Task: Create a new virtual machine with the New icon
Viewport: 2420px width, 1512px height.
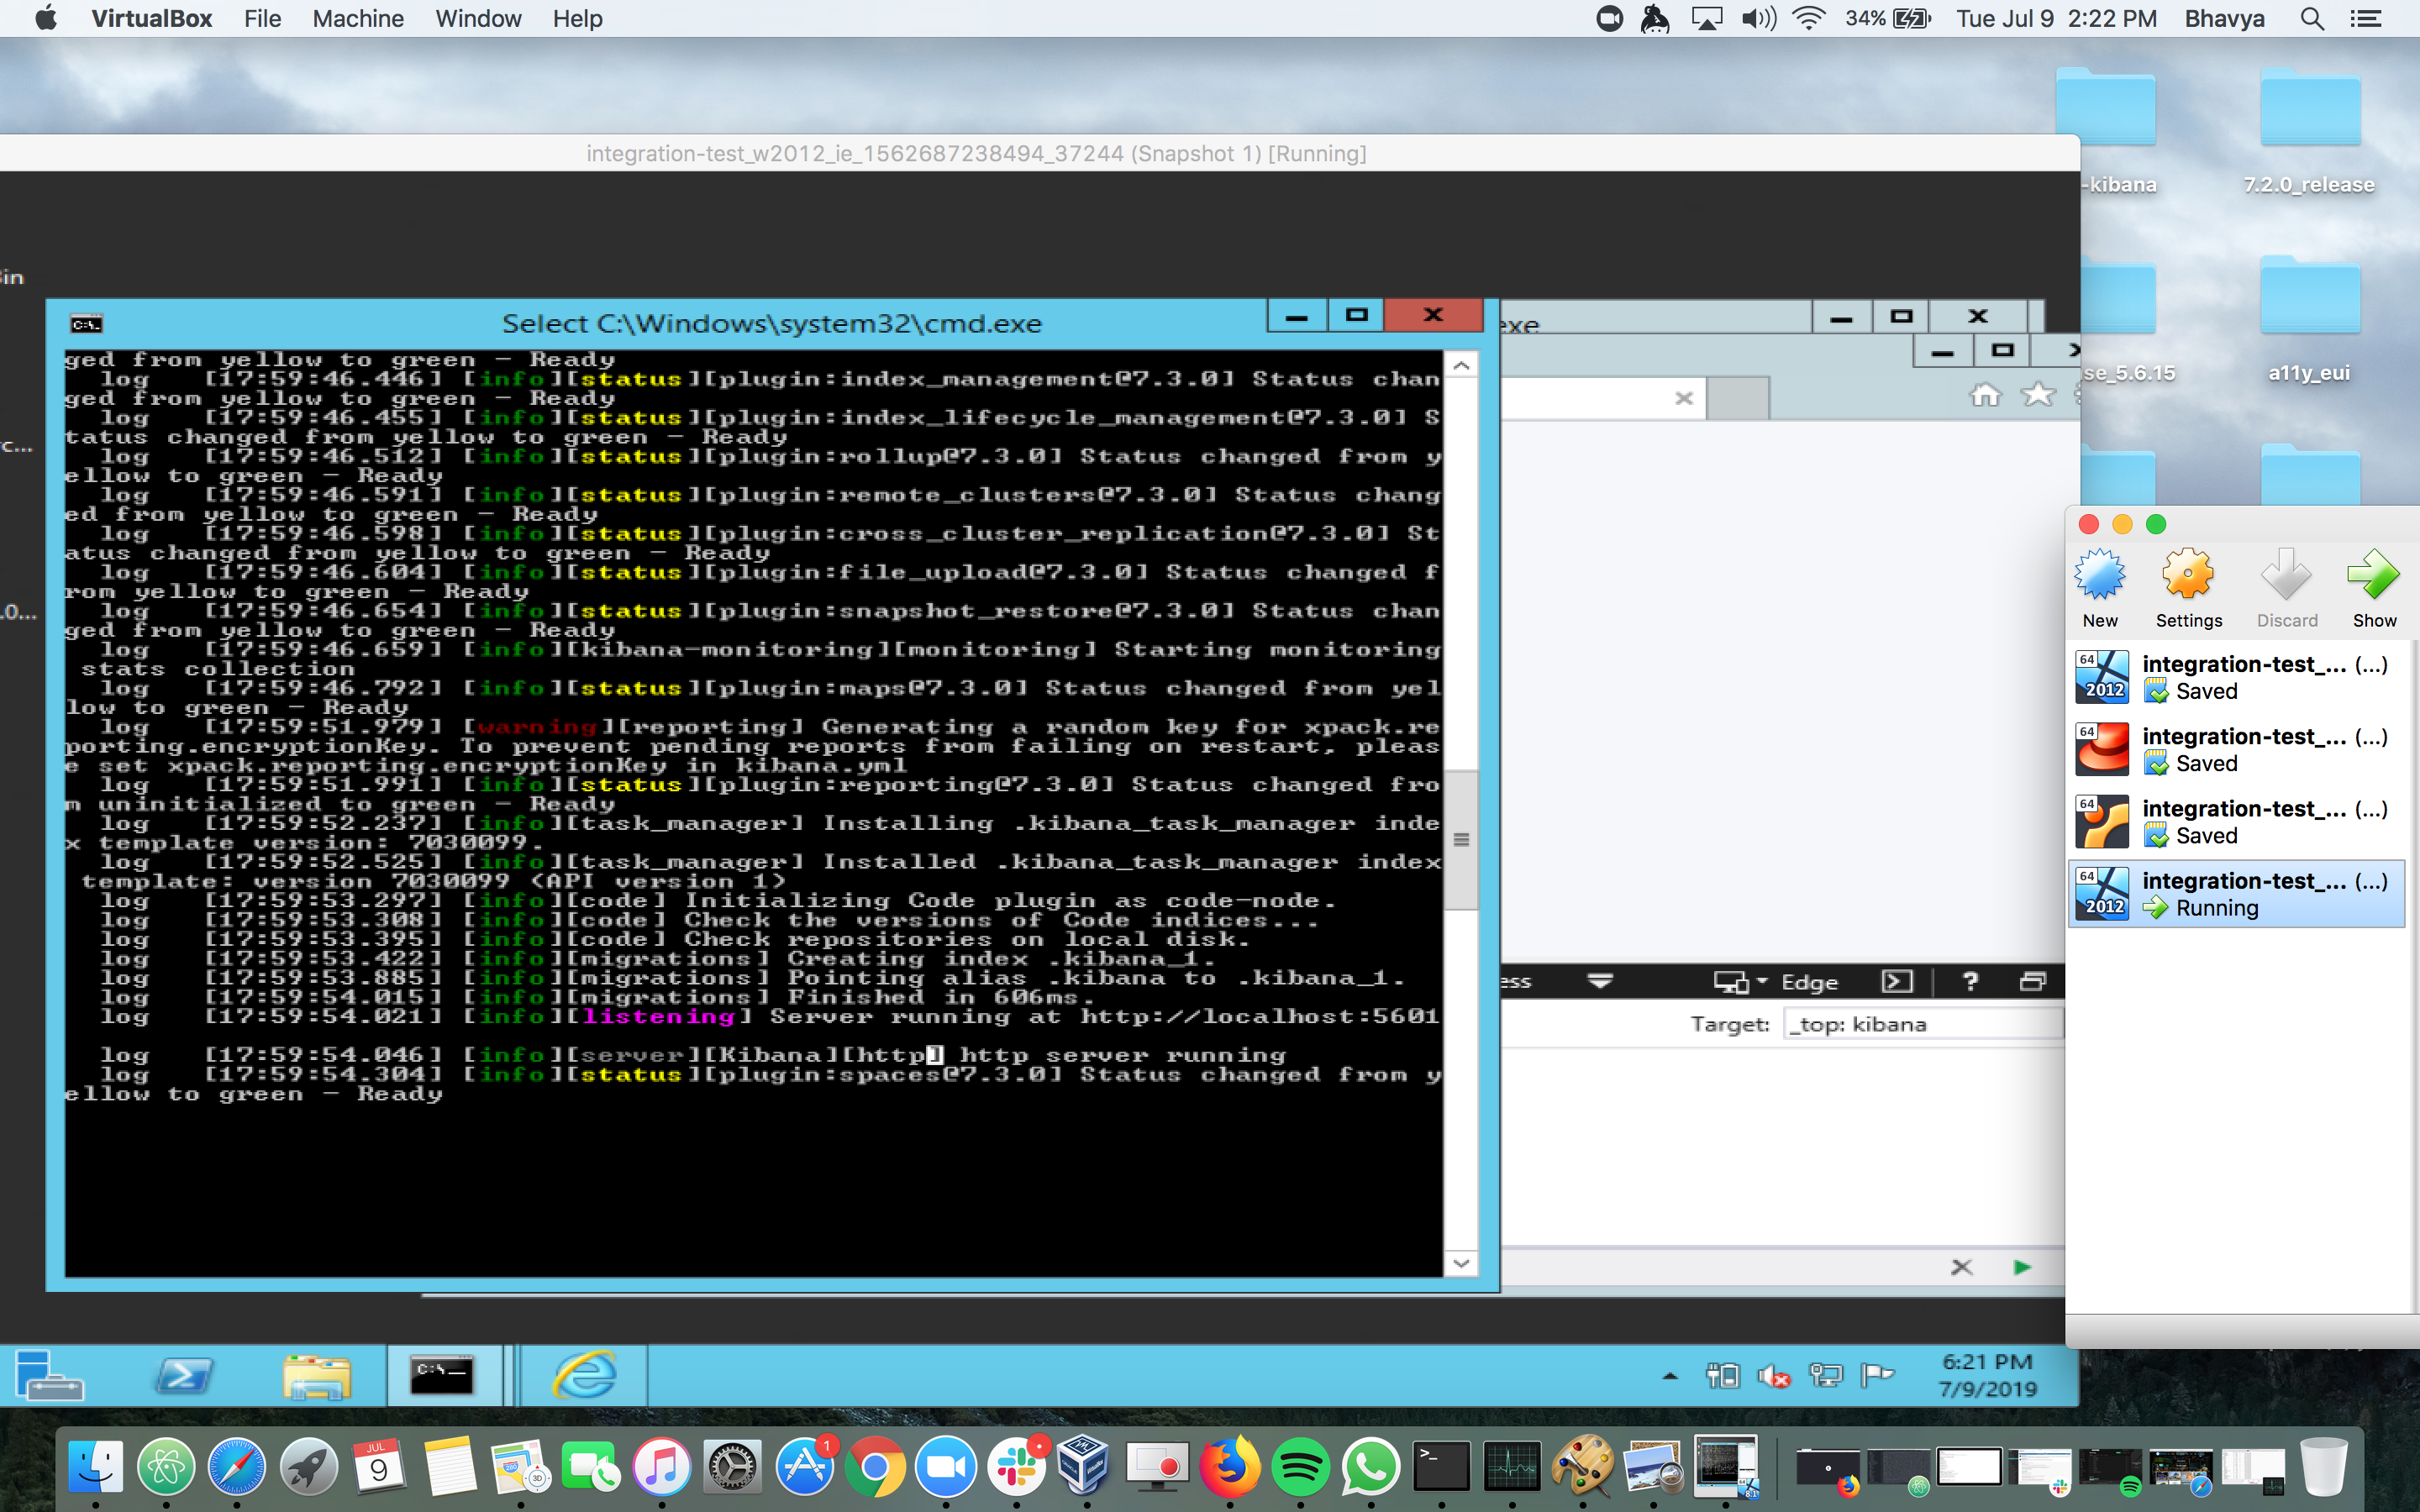Action: click(x=2100, y=585)
